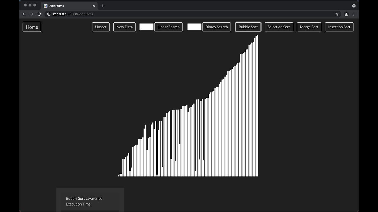Bookmark this page with the star icon
Image resolution: width=378 pixels, height=212 pixels.
pyautogui.click(x=337, y=14)
